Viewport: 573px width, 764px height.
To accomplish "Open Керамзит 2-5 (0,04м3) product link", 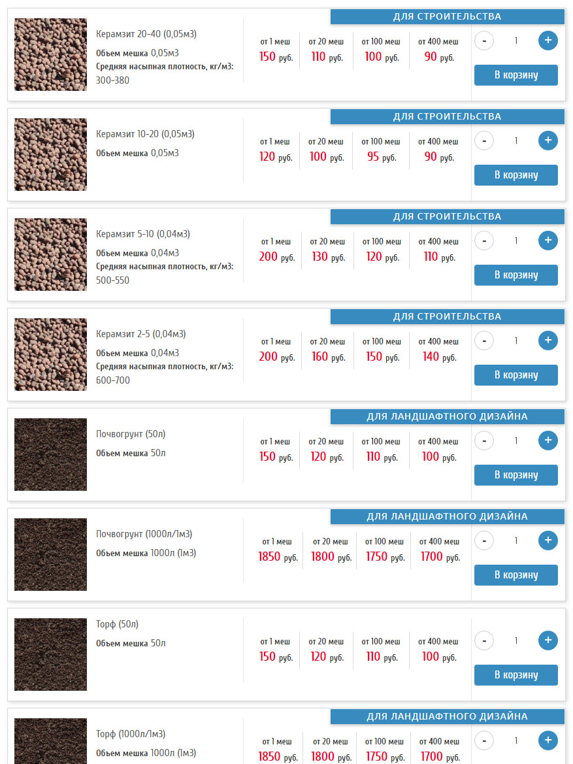I will click(140, 334).
